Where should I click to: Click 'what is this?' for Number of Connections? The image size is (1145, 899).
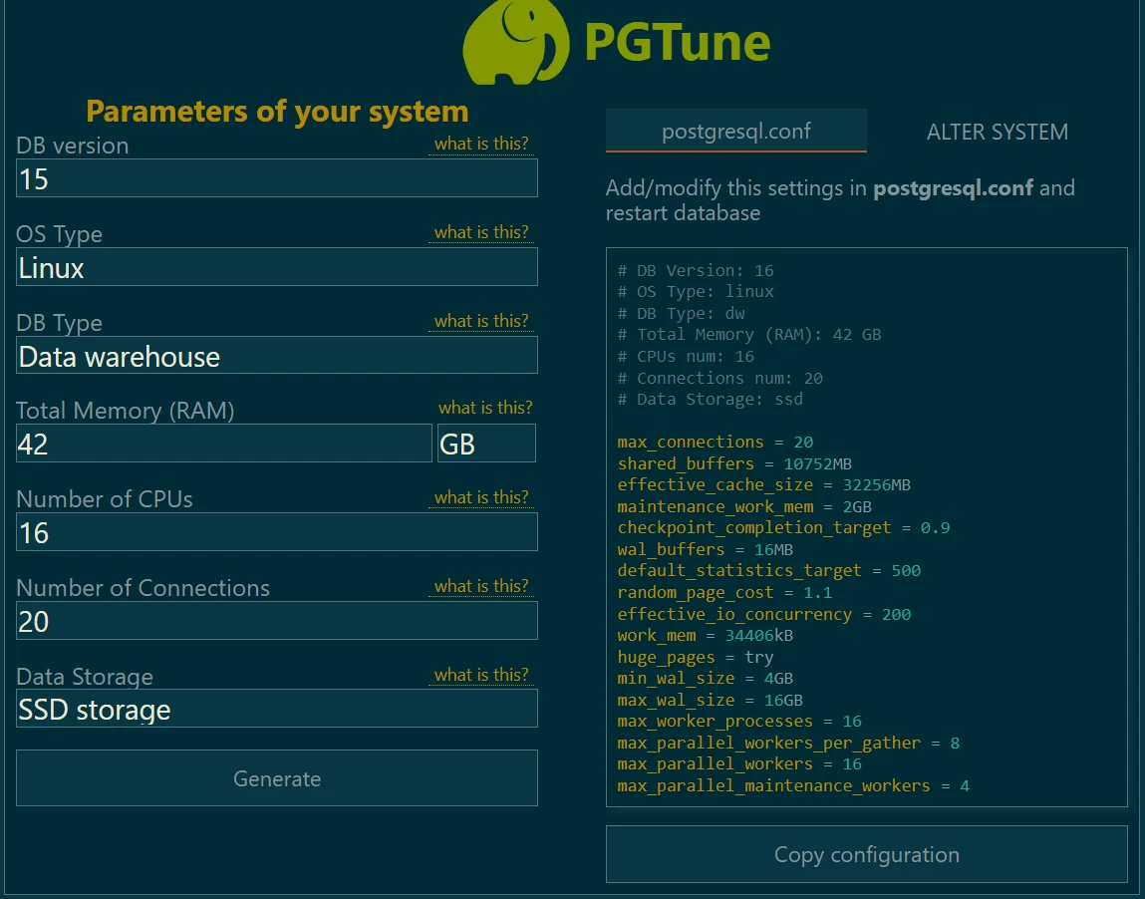point(481,587)
